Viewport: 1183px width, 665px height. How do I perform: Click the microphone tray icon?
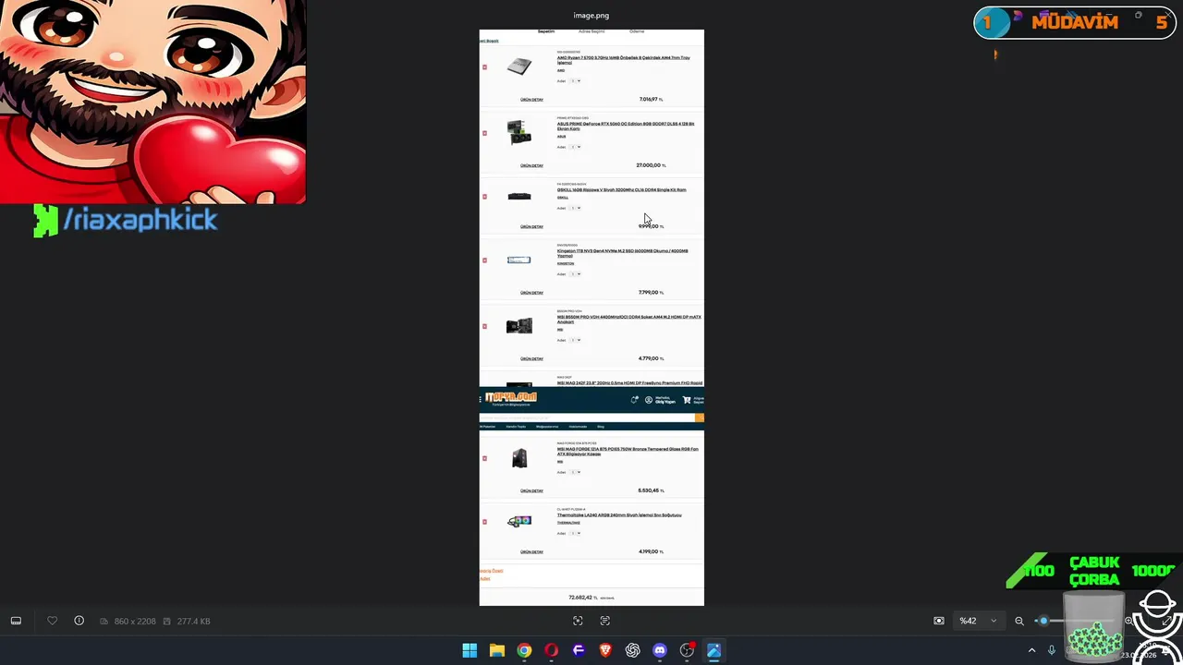(x=1052, y=650)
